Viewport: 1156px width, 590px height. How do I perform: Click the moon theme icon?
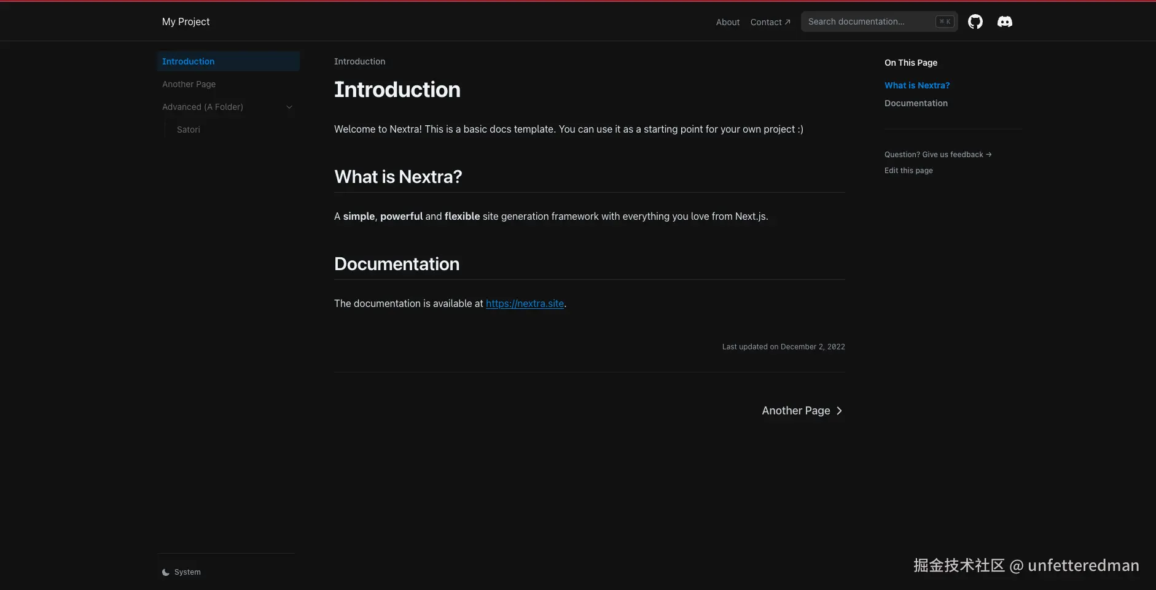[x=166, y=572]
